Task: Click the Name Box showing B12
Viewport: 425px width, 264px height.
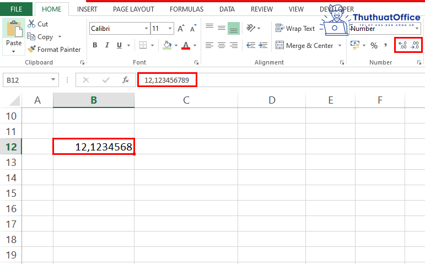Action: click(x=26, y=80)
